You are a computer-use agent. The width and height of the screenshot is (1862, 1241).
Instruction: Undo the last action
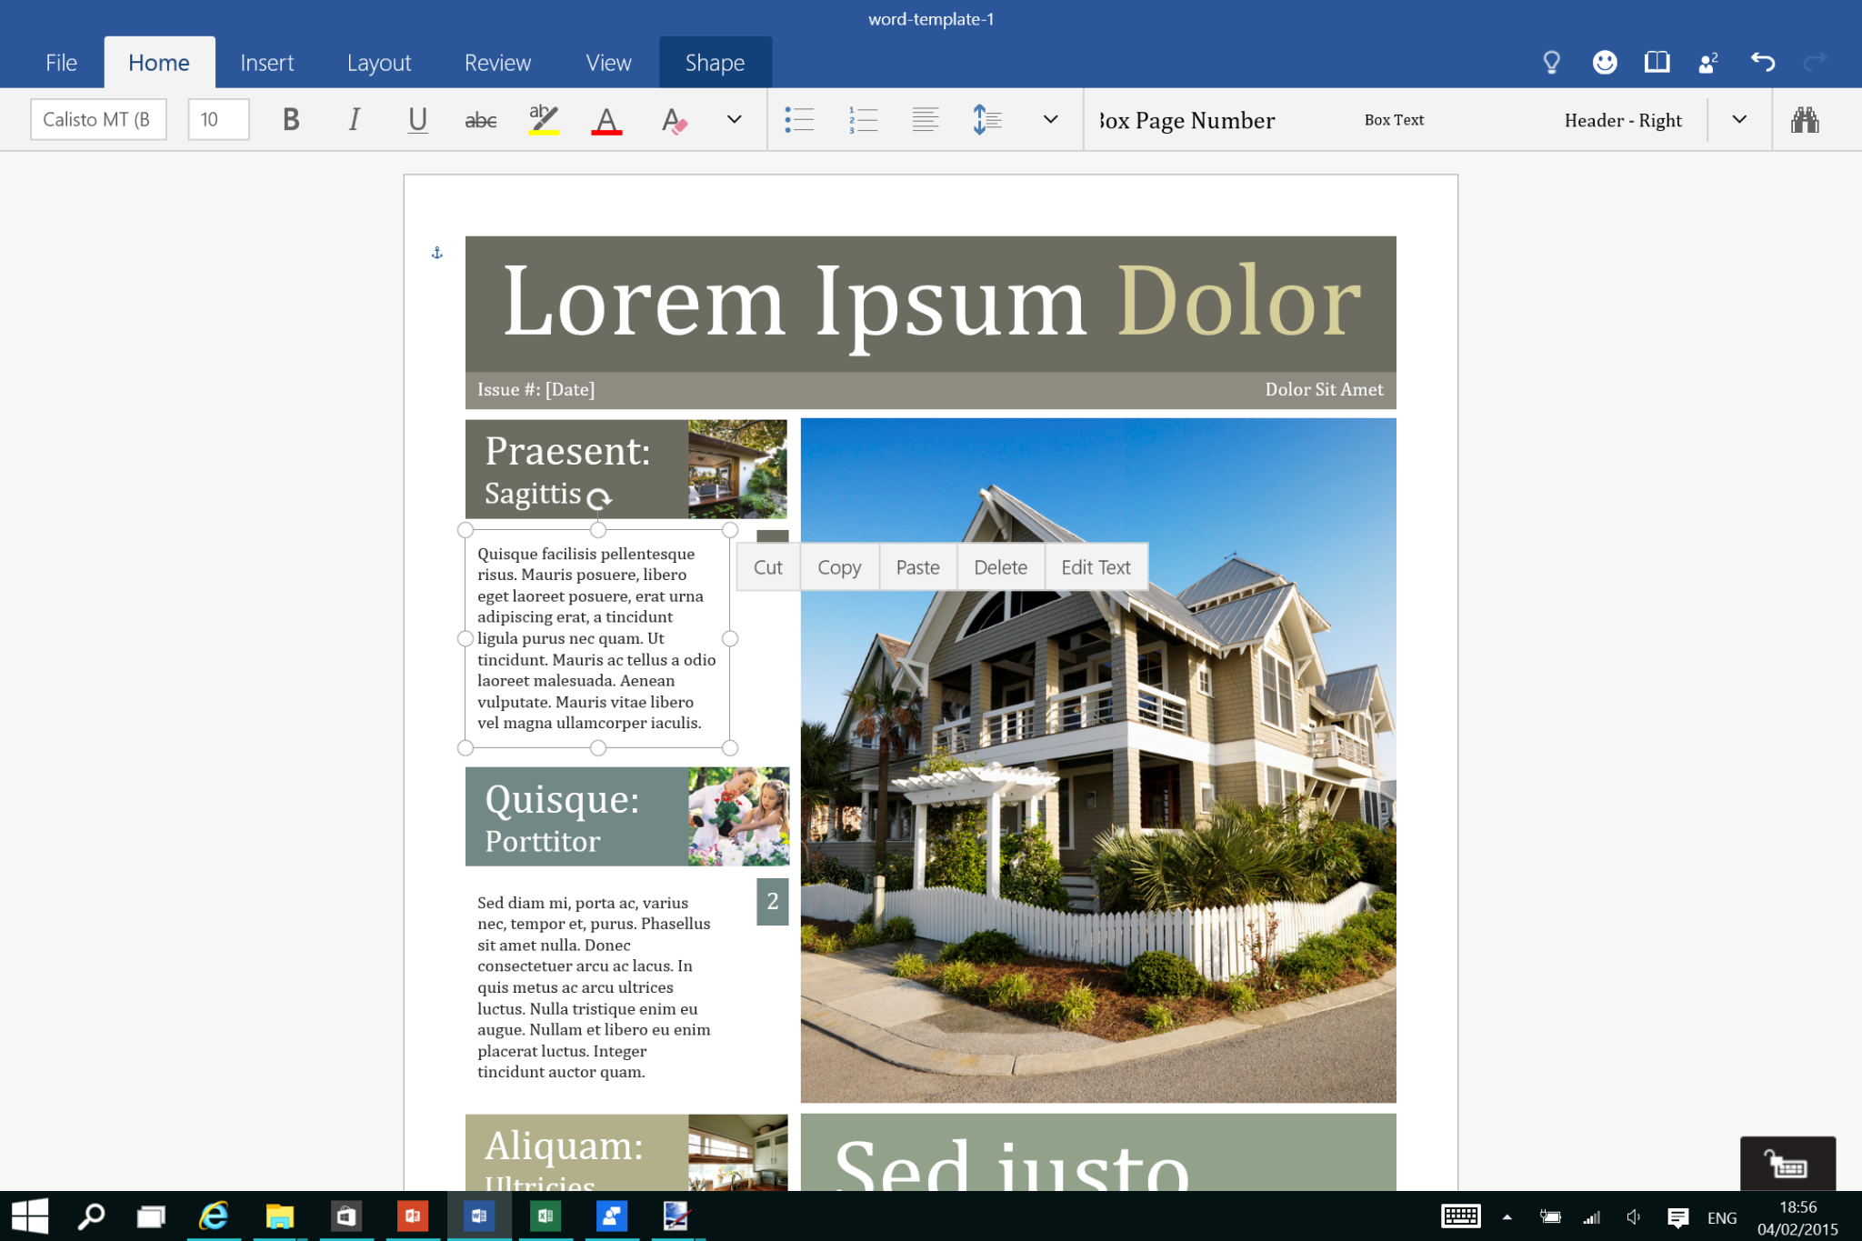[1763, 62]
